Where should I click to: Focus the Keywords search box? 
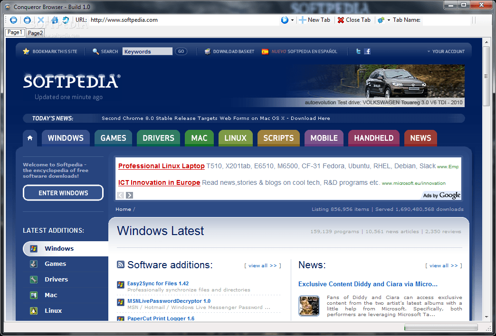147,52
